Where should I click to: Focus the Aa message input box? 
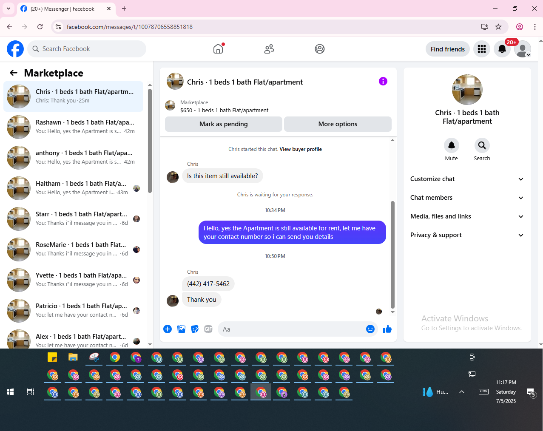coord(292,329)
